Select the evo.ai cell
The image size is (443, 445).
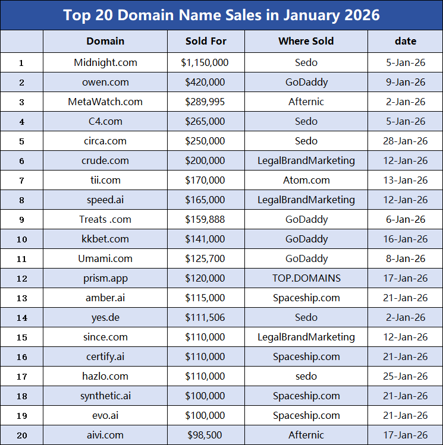click(105, 415)
